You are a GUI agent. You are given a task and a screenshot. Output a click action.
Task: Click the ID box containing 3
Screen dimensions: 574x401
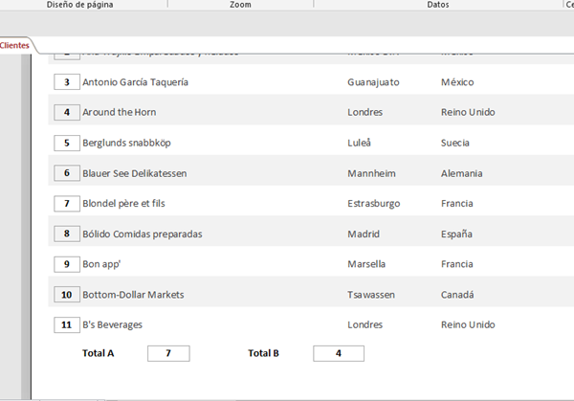(x=66, y=82)
